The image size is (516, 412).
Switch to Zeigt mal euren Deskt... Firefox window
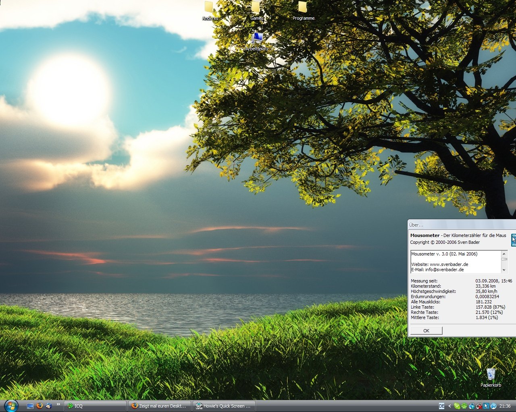coord(160,406)
